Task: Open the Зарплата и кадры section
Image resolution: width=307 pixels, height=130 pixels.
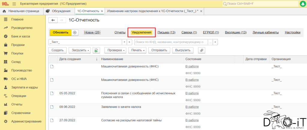Action: coord(24,87)
